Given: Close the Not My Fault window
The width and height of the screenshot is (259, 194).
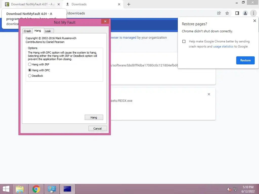Looking at the screenshot, I should [x=105, y=21].
